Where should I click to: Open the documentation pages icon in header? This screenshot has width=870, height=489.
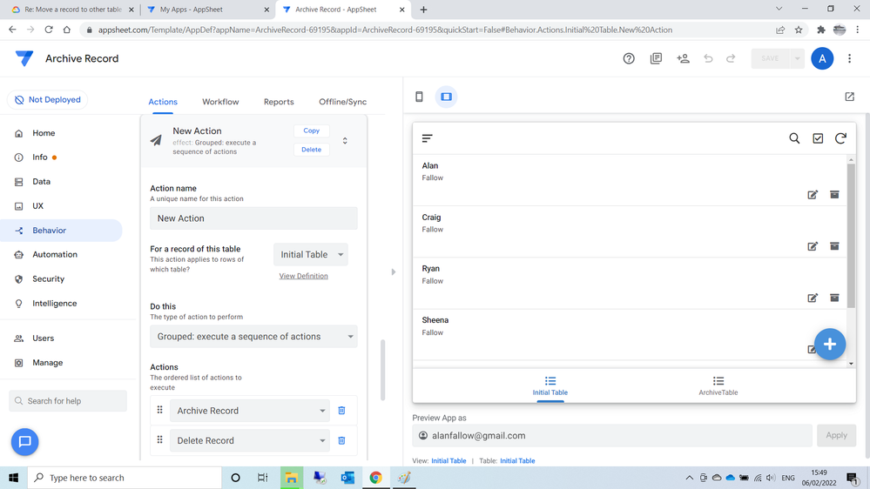click(x=656, y=58)
